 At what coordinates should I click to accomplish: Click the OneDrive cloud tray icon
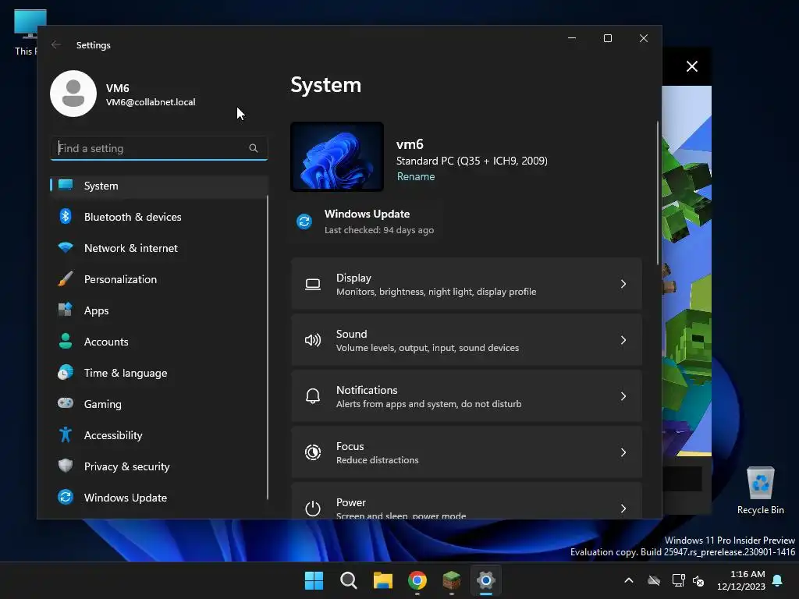[x=654, y=580]
